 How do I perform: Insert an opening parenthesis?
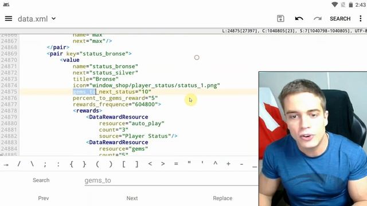click(x=97, y=164)
